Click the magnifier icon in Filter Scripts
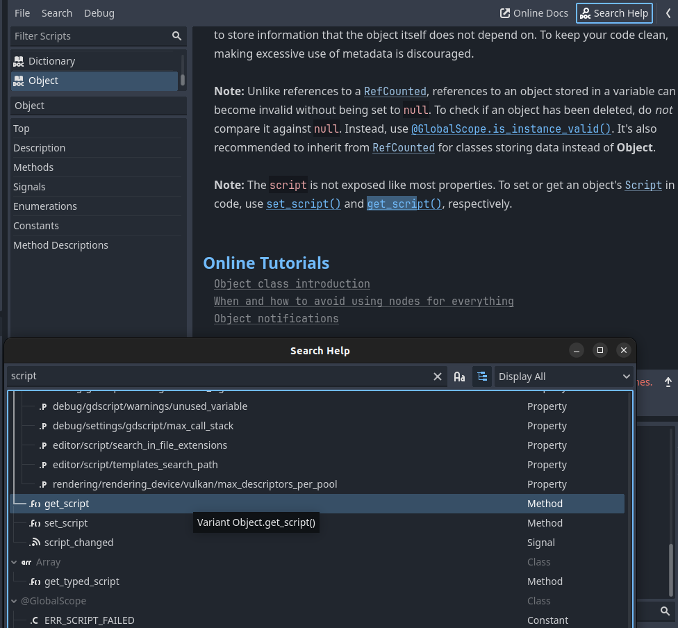The image size is (678, 628). pyautogui.click(x=177, y=36)
